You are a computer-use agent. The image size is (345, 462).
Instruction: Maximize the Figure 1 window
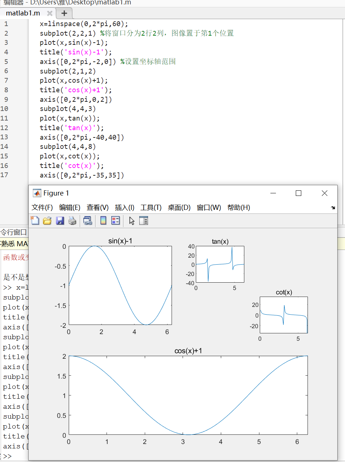[x=298, y=193]
